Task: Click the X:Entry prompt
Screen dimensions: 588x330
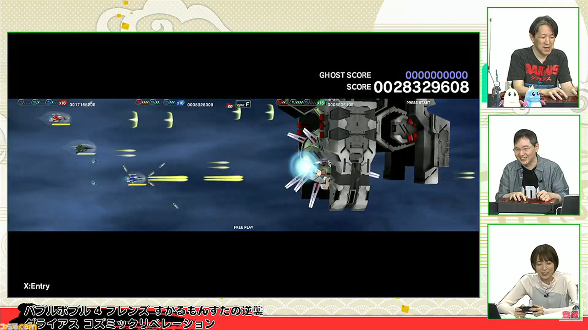Action: (x=37, y=286)
